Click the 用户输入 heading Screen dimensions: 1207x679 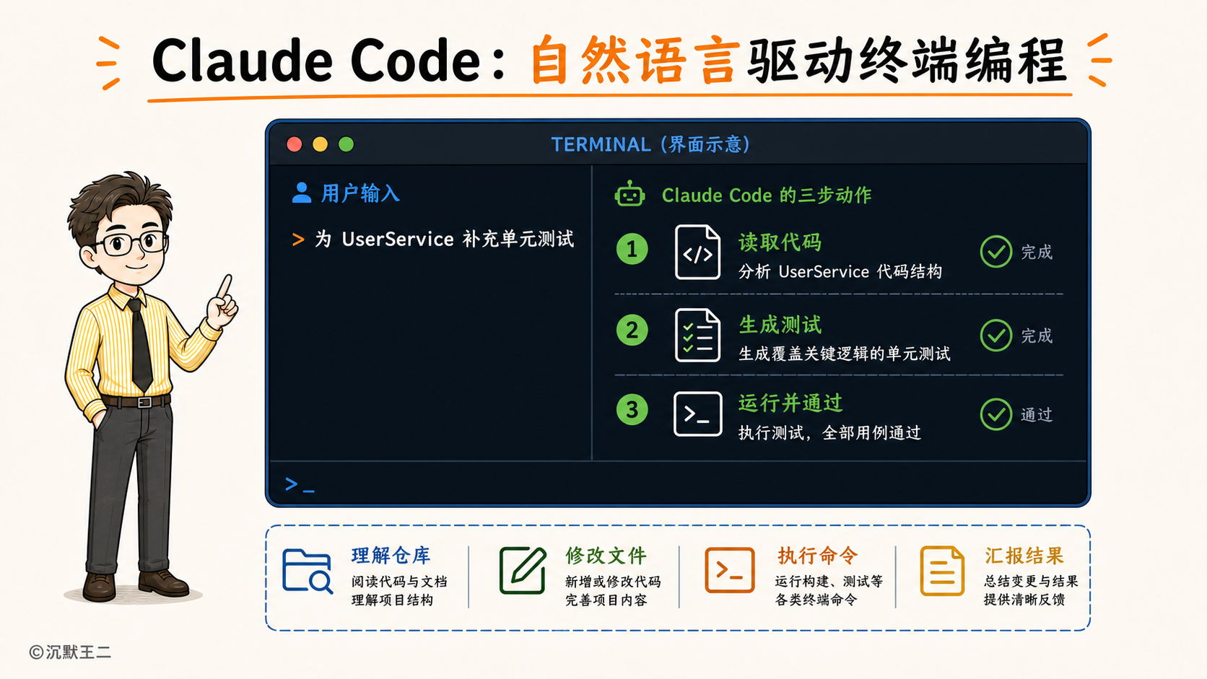tap(360, 193)
